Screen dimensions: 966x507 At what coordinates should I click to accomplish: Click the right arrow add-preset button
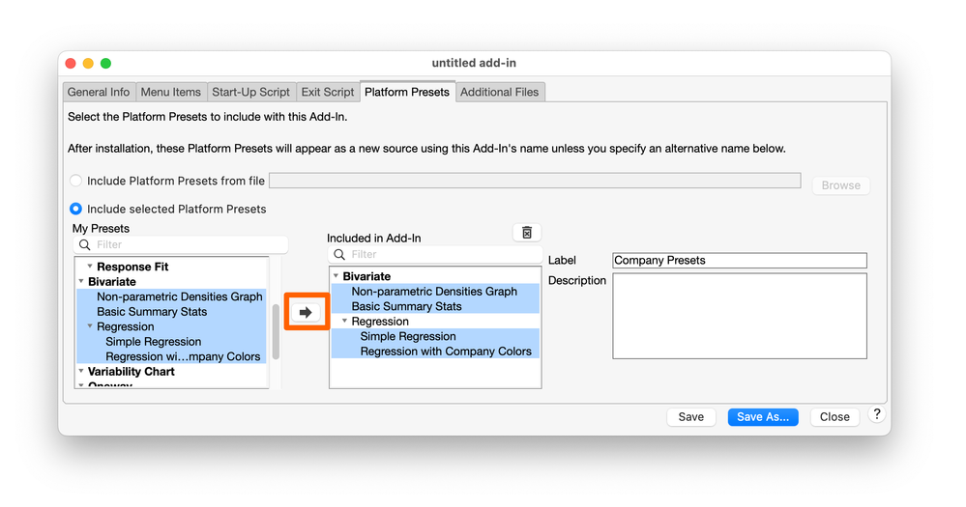point(306,312)
